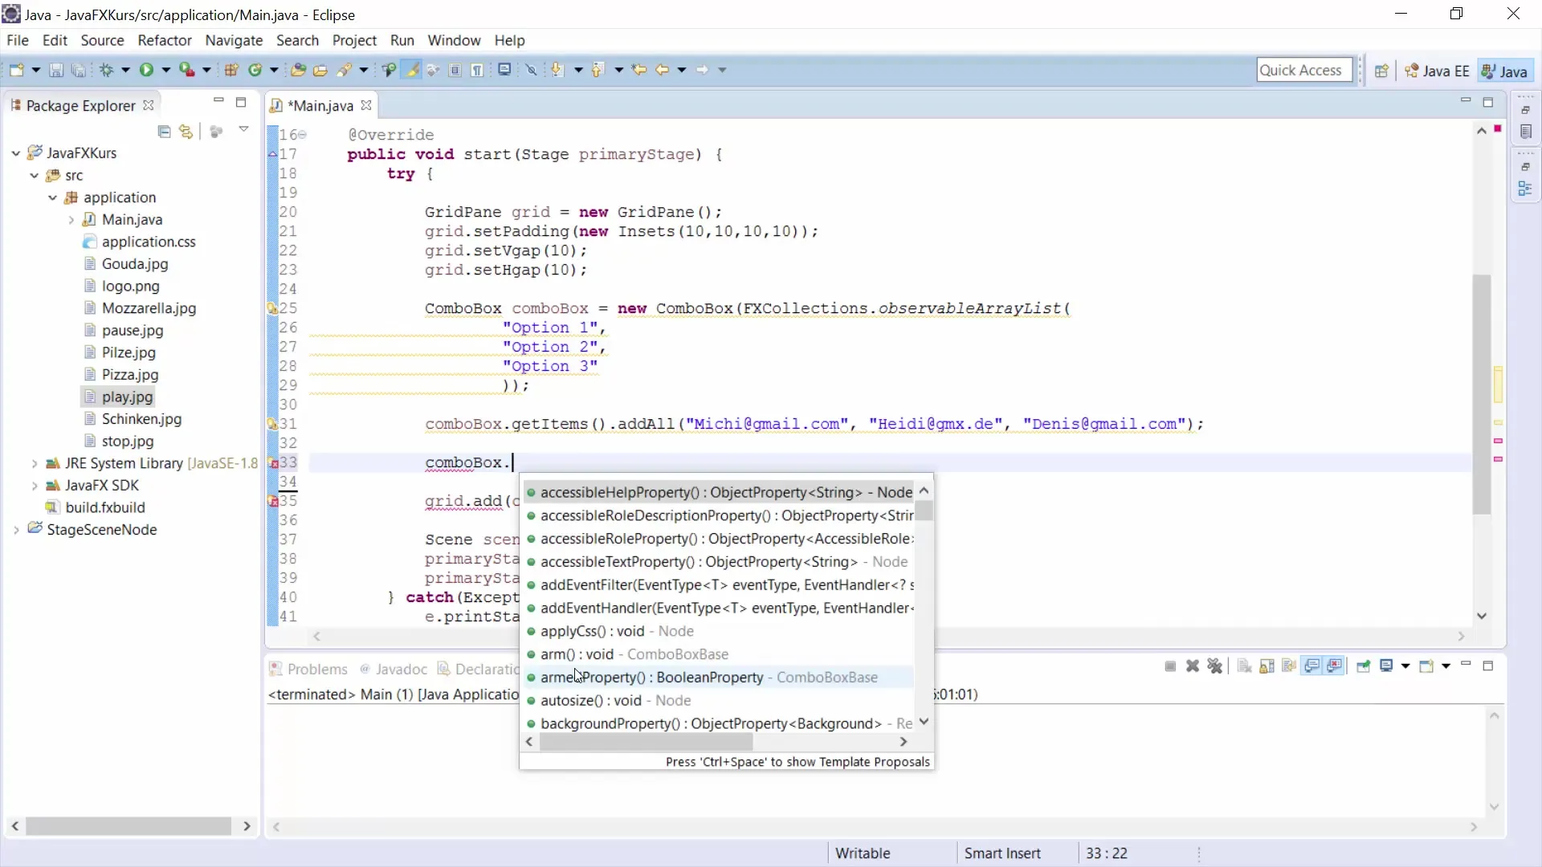Open the Debug button dropdown arrow
The height and width of the screenshot is (867, 1542).
pyautogui.click(x=126, y=70)
